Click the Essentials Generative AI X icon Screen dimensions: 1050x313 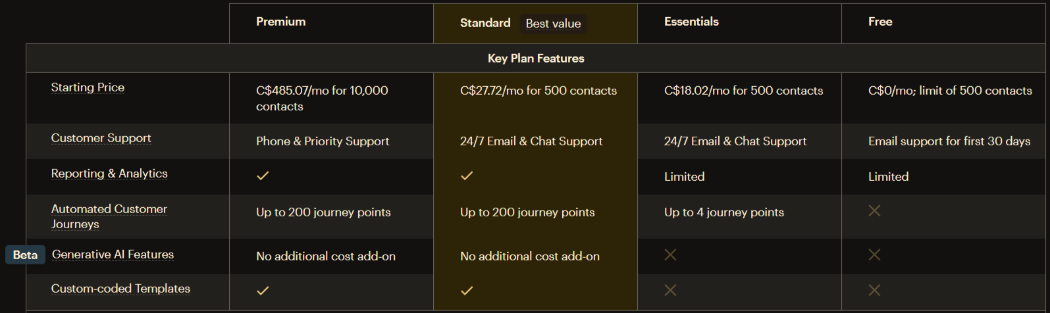(x=670, y=254)
